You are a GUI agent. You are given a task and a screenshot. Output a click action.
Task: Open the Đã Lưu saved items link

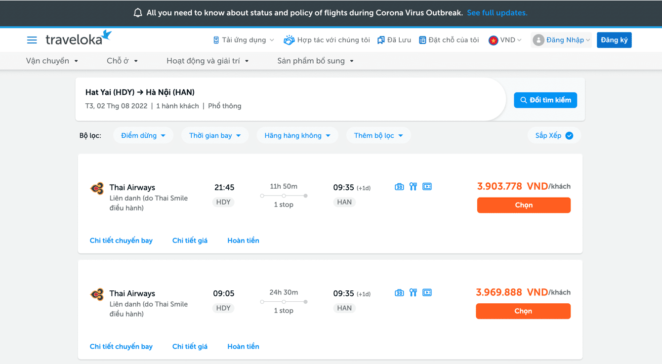(x=394, y=40)
